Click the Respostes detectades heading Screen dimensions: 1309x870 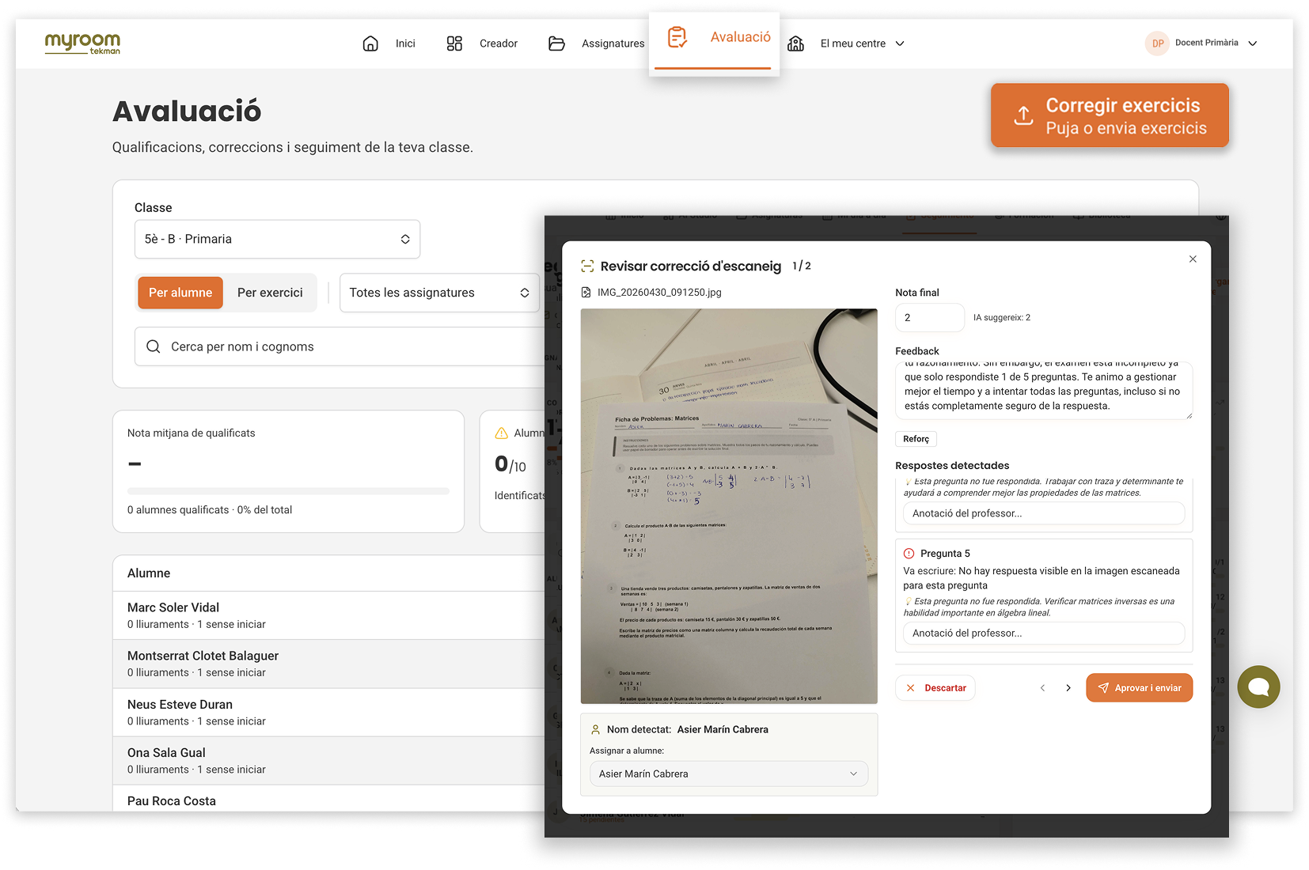952,466
